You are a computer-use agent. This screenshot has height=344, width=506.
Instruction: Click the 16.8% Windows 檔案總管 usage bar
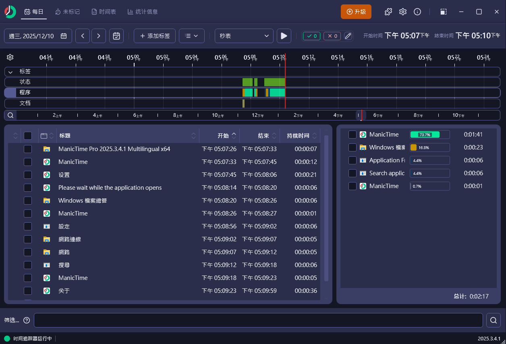pyautogui.click(x=429, y=147)
